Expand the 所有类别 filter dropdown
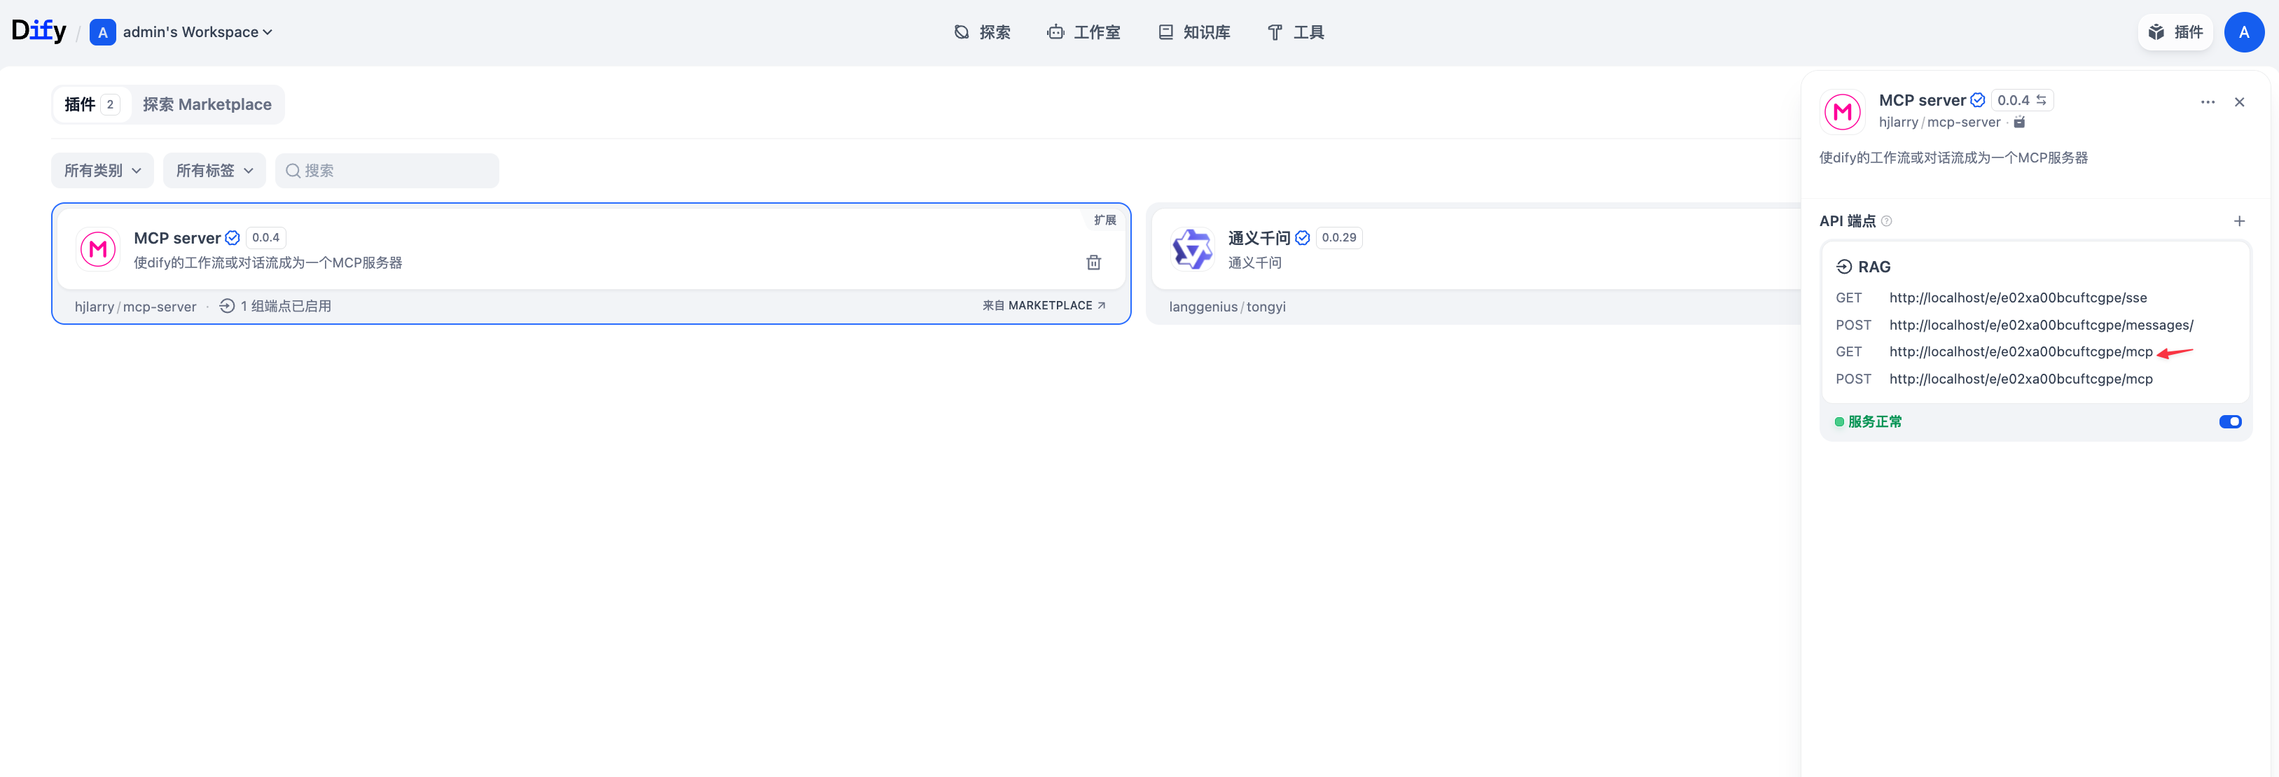 click(x=103, y=171)
